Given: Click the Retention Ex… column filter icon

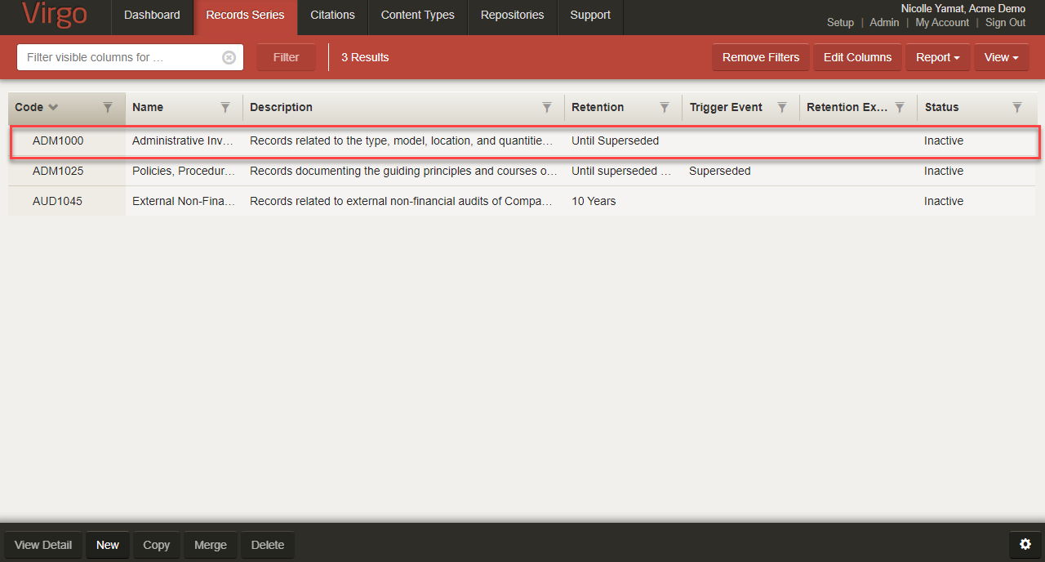Looking at the screenshot, I should 900,107.
